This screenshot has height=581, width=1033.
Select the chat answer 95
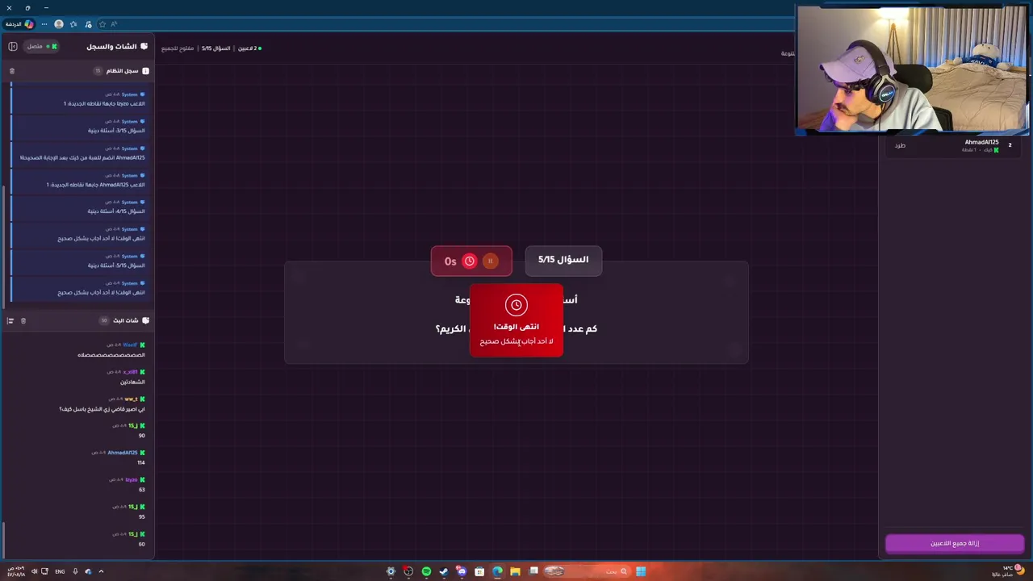pyautogui.click(x=79, y=512)
